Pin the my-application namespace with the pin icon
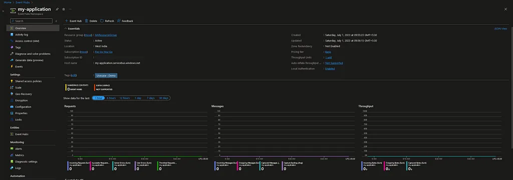The width and height of the screenshot is (513, 180). 57,9
